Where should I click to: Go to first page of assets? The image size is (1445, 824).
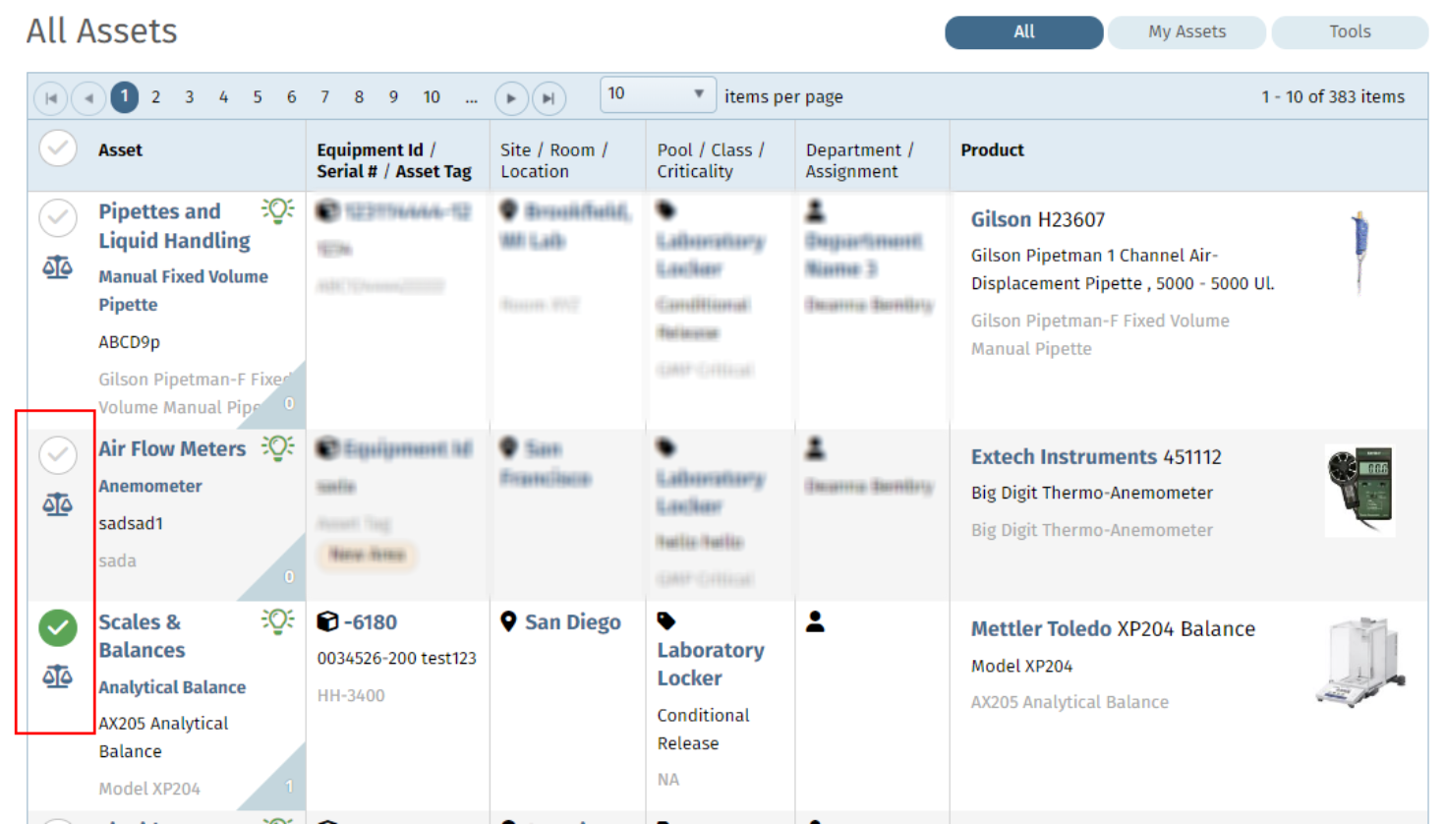(51, 97)
